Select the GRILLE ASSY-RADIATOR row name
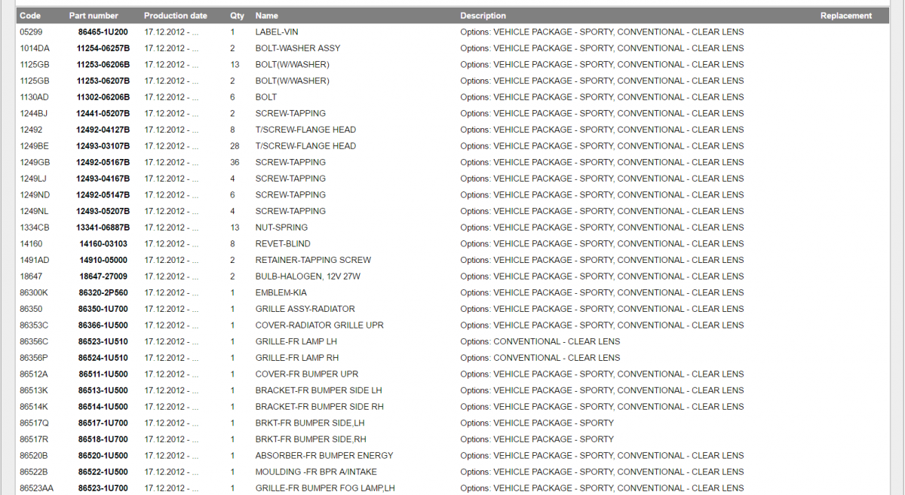Image resolution: width=905 pixels, height=495 pixels. tap(305, 309)
